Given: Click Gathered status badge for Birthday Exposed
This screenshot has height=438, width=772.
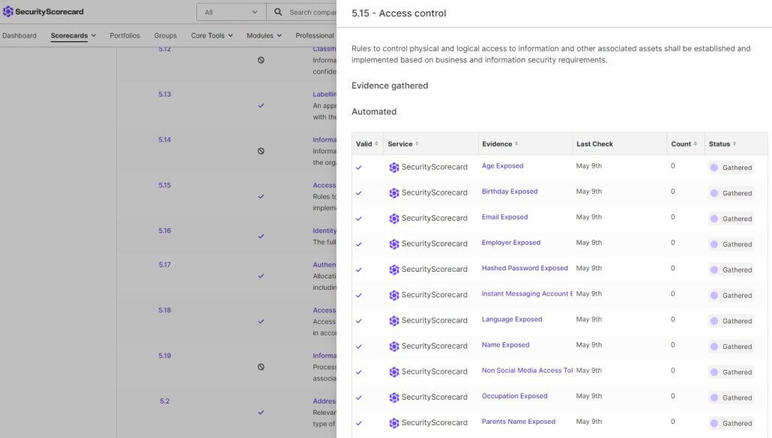Looking at the screenshot, I should point(731,193).
